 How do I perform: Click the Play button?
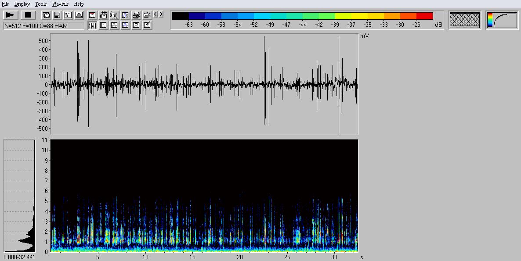[x=10, y=15]
